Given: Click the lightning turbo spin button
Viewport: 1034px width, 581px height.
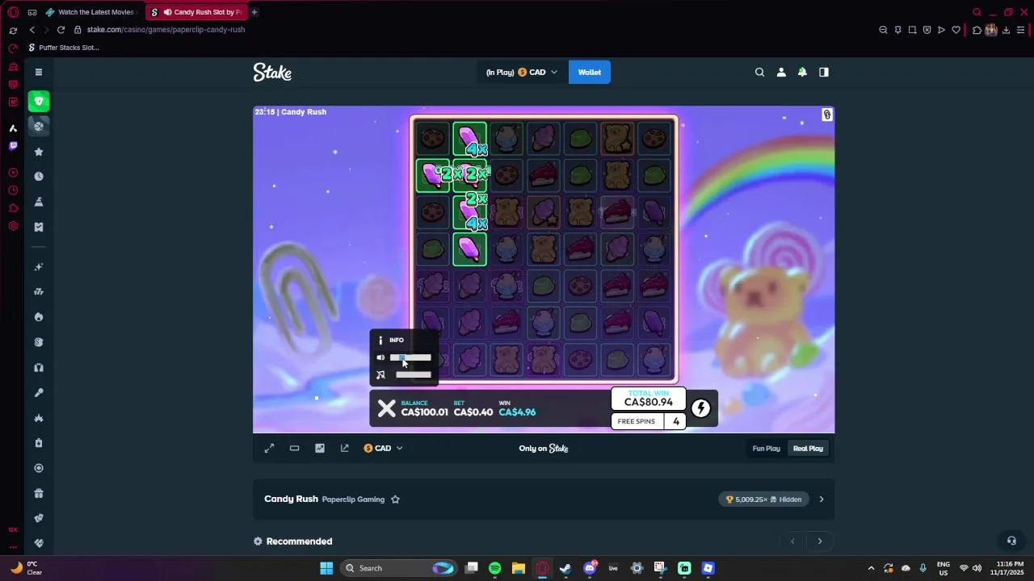Looking at the screenshot, I should tap(701, 408).
